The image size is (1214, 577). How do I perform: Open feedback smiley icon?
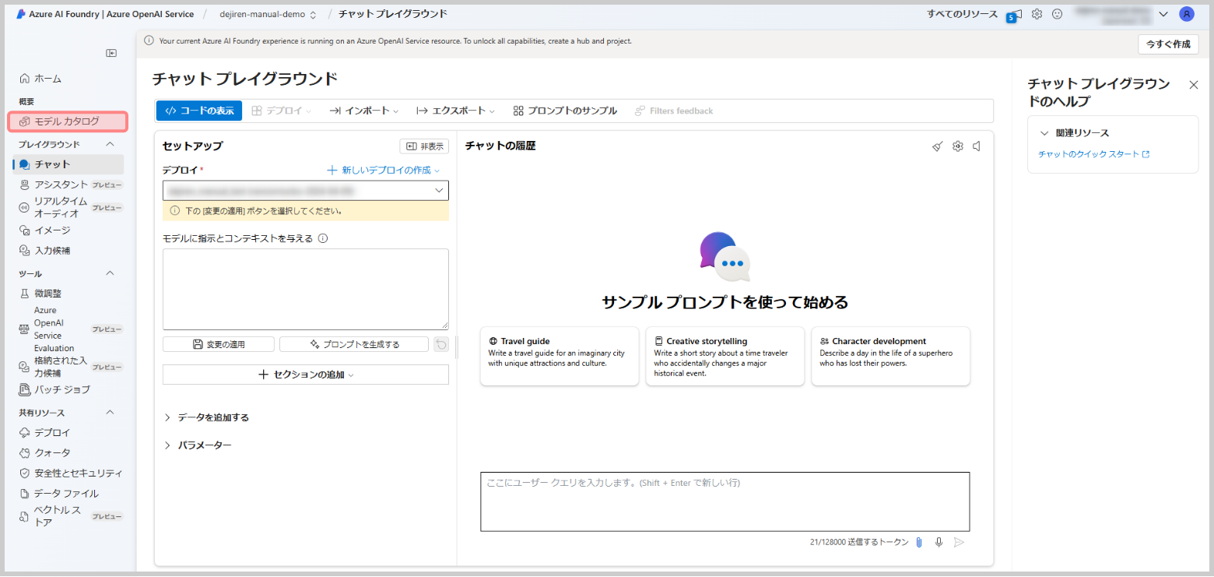[1057, 14]
